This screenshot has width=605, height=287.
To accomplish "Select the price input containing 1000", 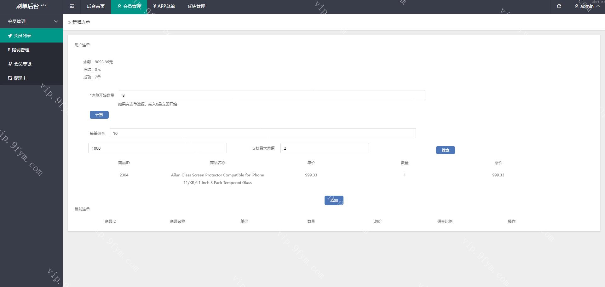I will (157, 148).
